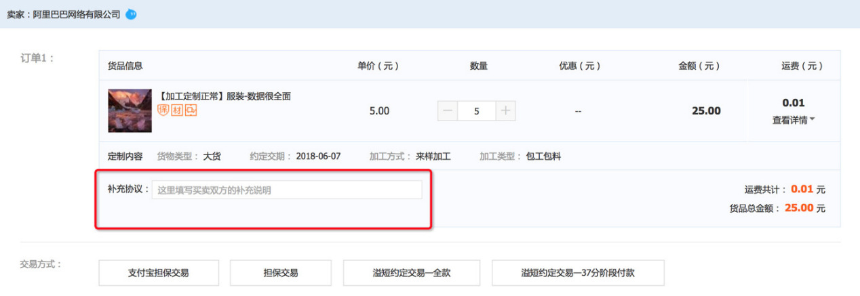Viewport: 860px width, 296px height.
Task: Click the blue WangWang chat icon beside seller name
Action: click(131, 14)
